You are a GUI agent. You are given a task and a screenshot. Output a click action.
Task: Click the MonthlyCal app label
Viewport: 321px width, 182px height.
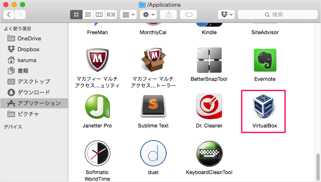(x=153, y=32)
